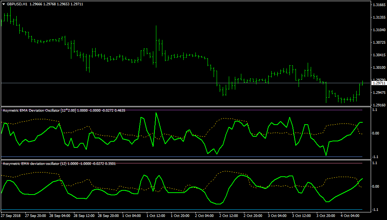Select the Asymetric EMA Deviation Oscillator [12*2.00] label
This screenshot has height=220, width=387.
[39, 111]
